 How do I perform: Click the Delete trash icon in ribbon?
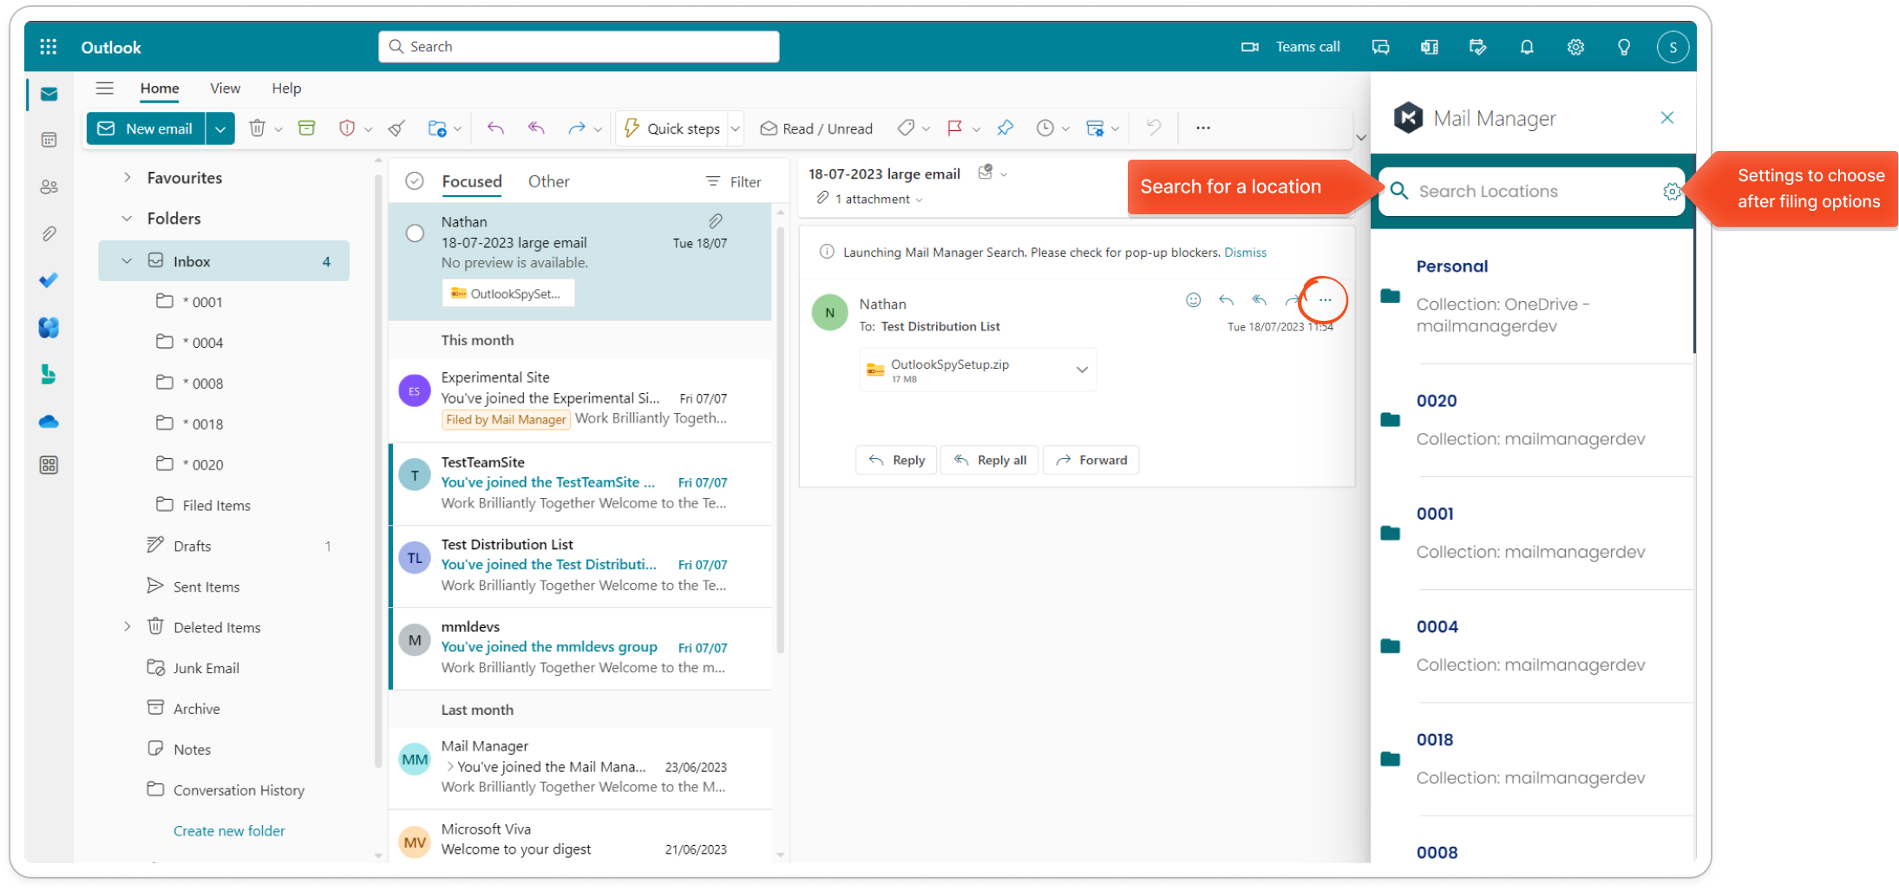pyautogui.click(x=257, y=128)
